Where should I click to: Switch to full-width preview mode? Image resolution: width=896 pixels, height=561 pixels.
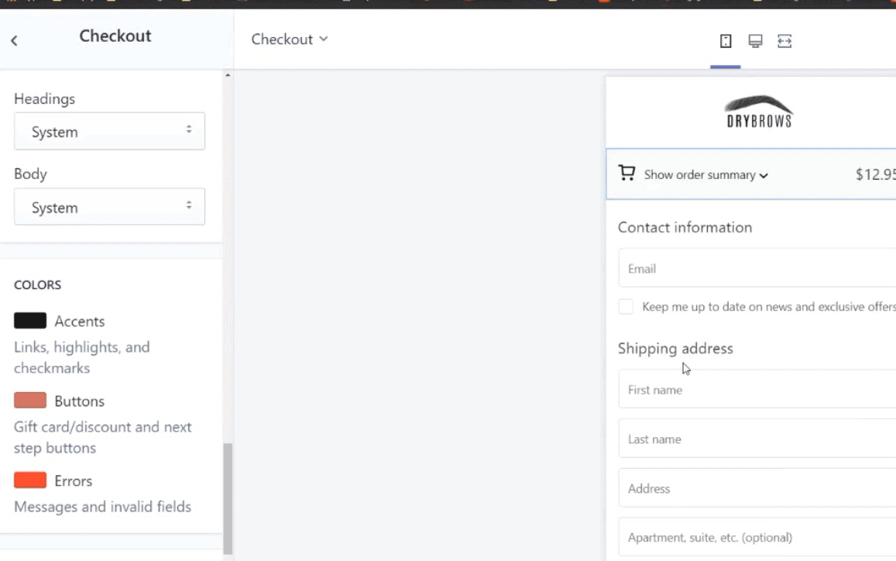click(x=784, y=40)
